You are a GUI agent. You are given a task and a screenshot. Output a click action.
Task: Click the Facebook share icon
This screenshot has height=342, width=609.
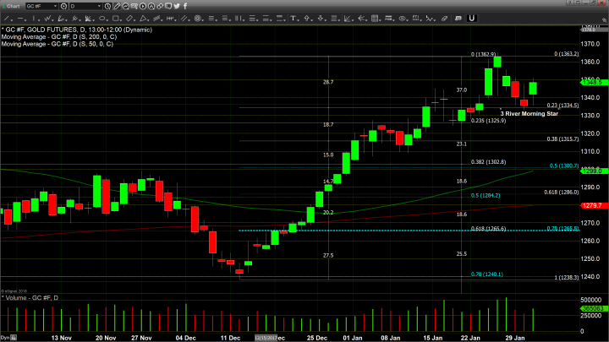185,6
